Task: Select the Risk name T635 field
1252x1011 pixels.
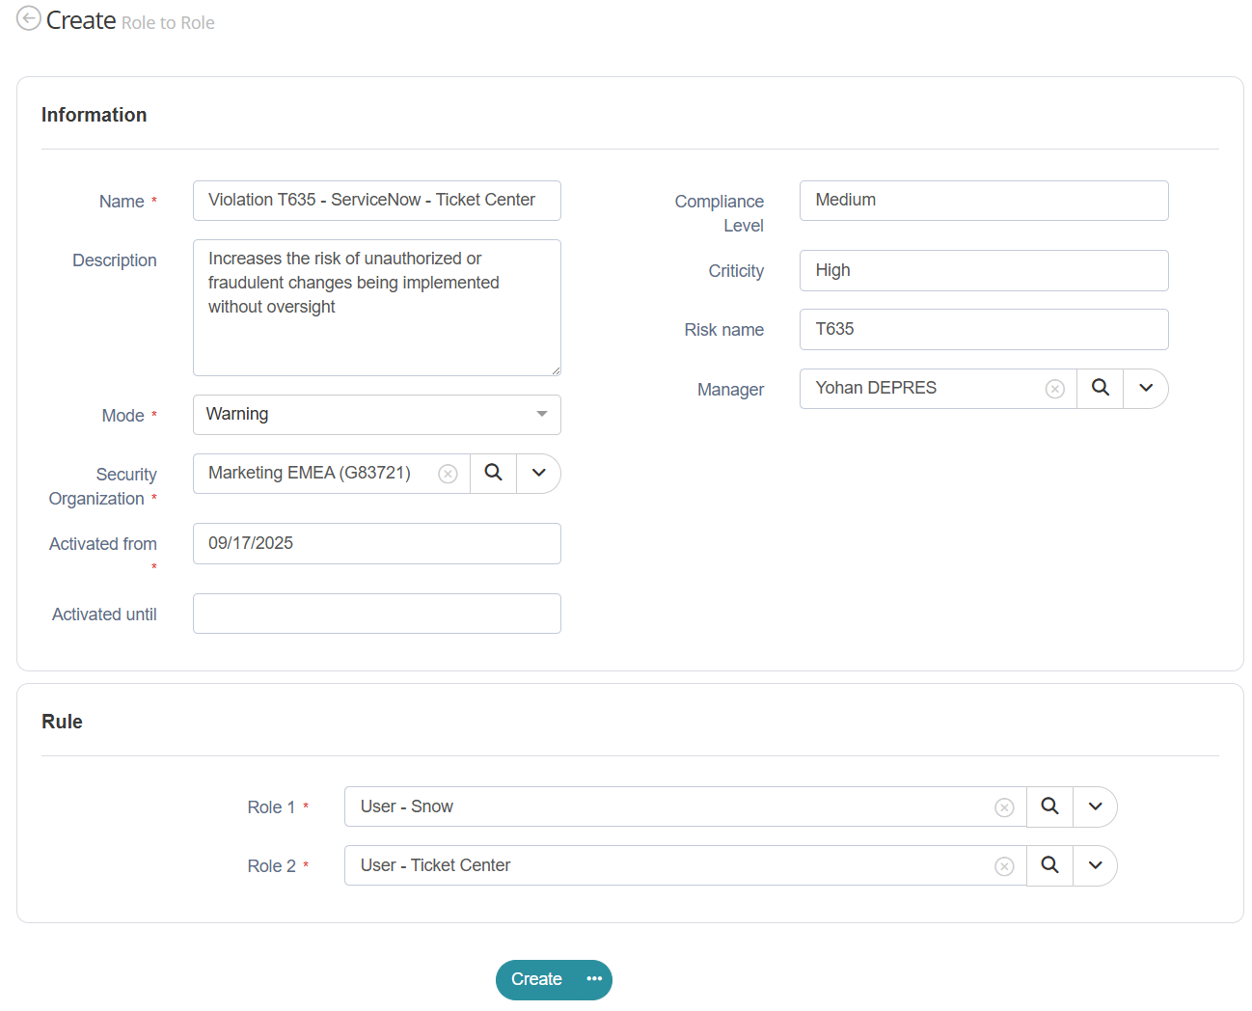Action: (983, 329)
